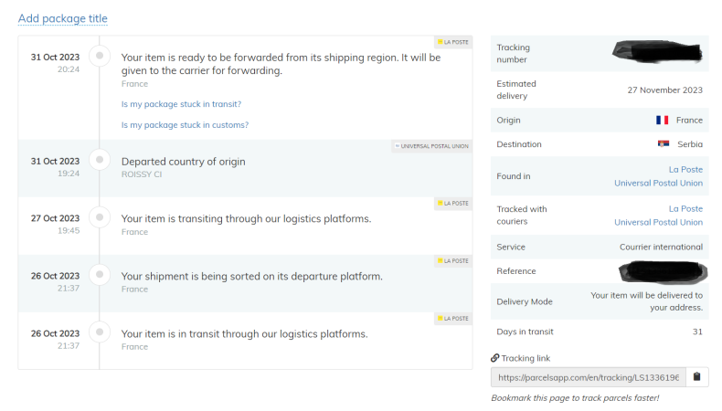This screenshot has height=411, width=722.
Task: Open 'Is my package stuck in transit?' link
Action: (181, 104)
